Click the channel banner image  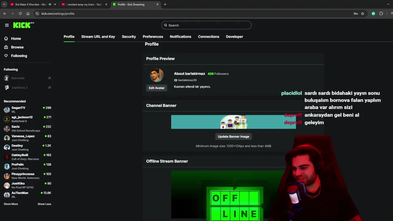pos(233,122)
